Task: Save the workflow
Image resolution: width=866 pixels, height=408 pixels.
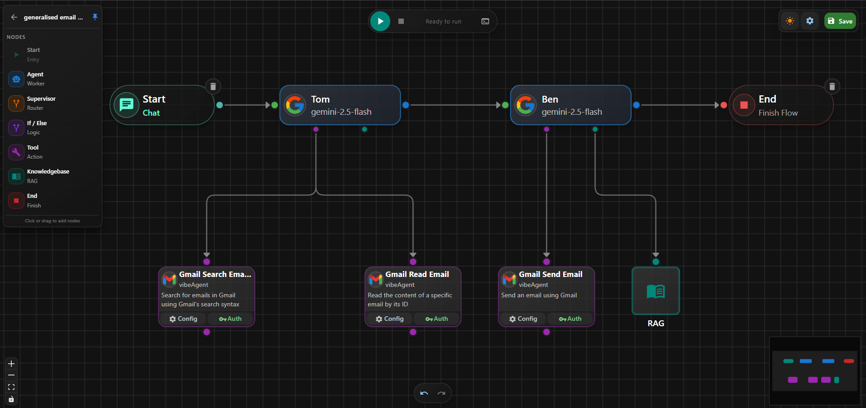Action: 840,21
